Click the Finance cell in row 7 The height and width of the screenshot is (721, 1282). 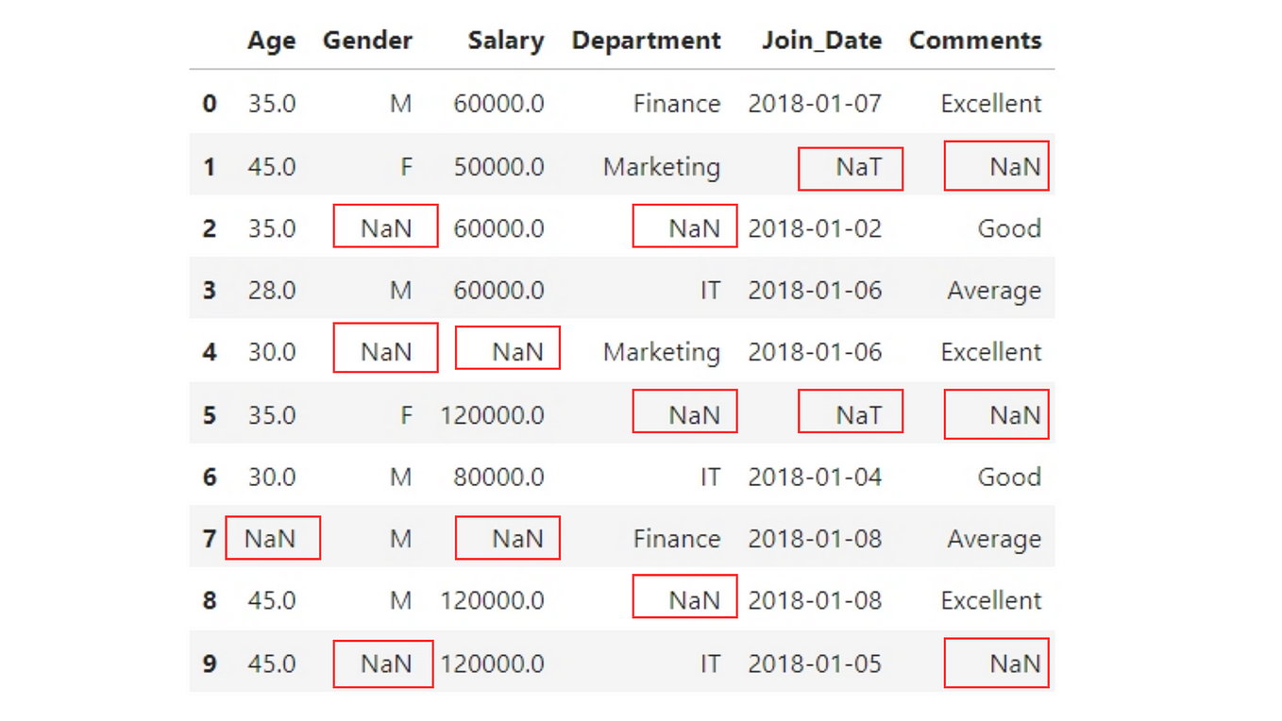[677, 539]
